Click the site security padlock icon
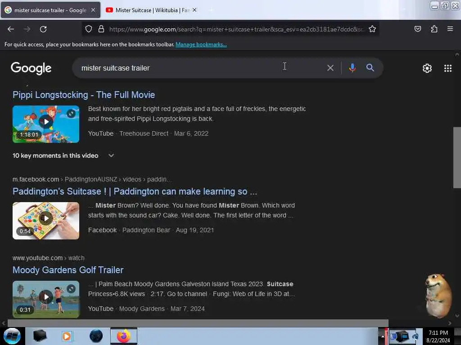 [101, 29]
